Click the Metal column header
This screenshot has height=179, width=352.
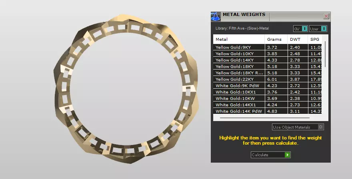click(x=239, y=39)
